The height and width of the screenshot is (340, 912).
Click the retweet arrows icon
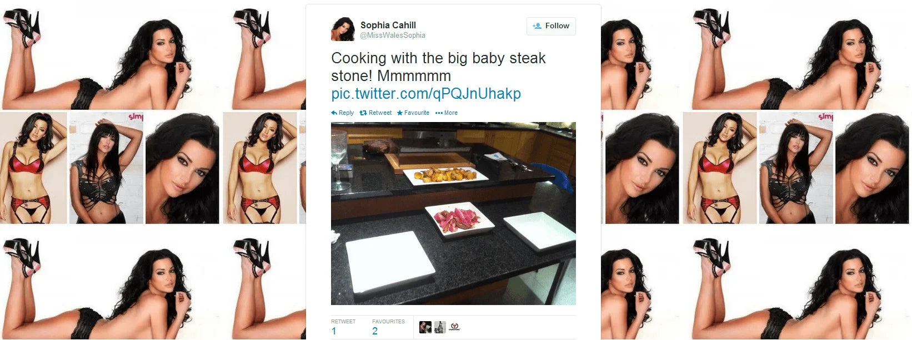pyautogui.click(x=363, y=113)
